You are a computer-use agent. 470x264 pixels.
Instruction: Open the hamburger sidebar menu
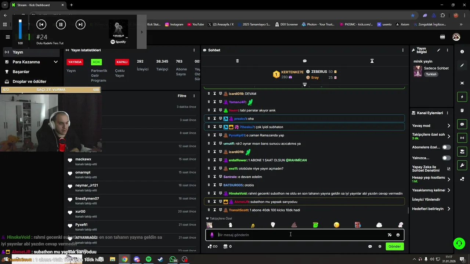[x=8, y=37]
